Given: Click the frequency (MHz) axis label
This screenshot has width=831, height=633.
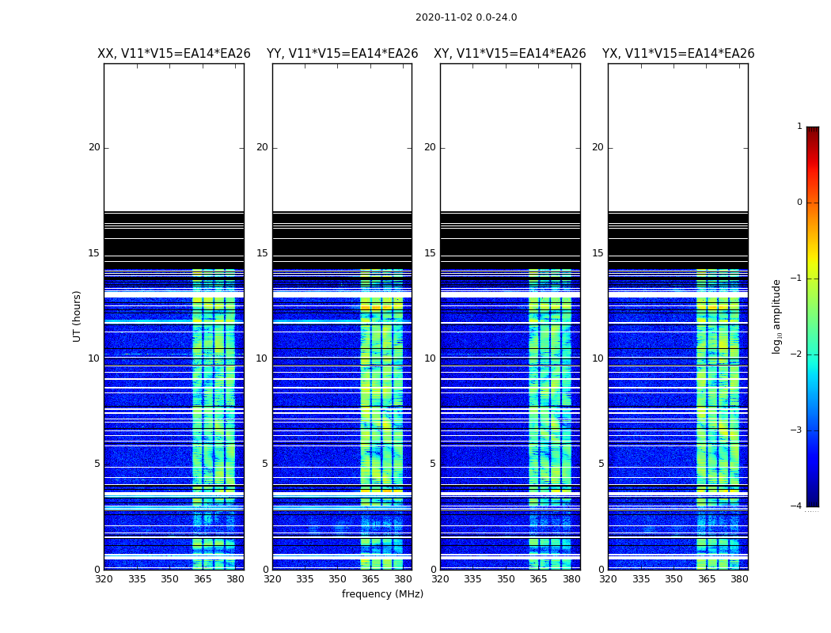Looking at the screenshot, I should pos(382,593).
